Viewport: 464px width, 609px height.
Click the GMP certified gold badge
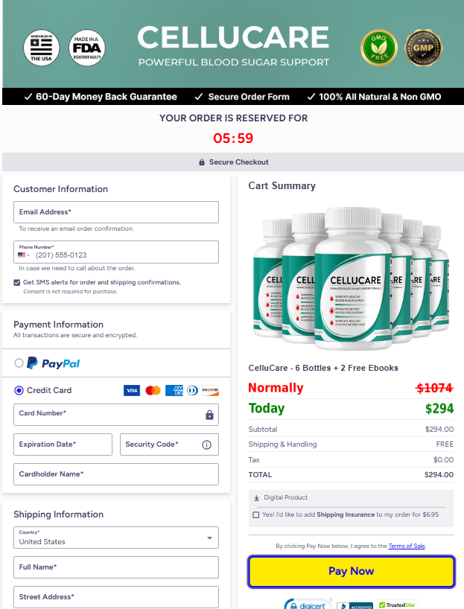pos(424,48)
